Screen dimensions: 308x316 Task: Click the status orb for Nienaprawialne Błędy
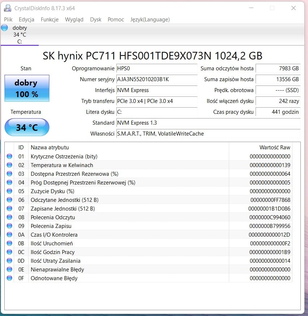point(9,269)
